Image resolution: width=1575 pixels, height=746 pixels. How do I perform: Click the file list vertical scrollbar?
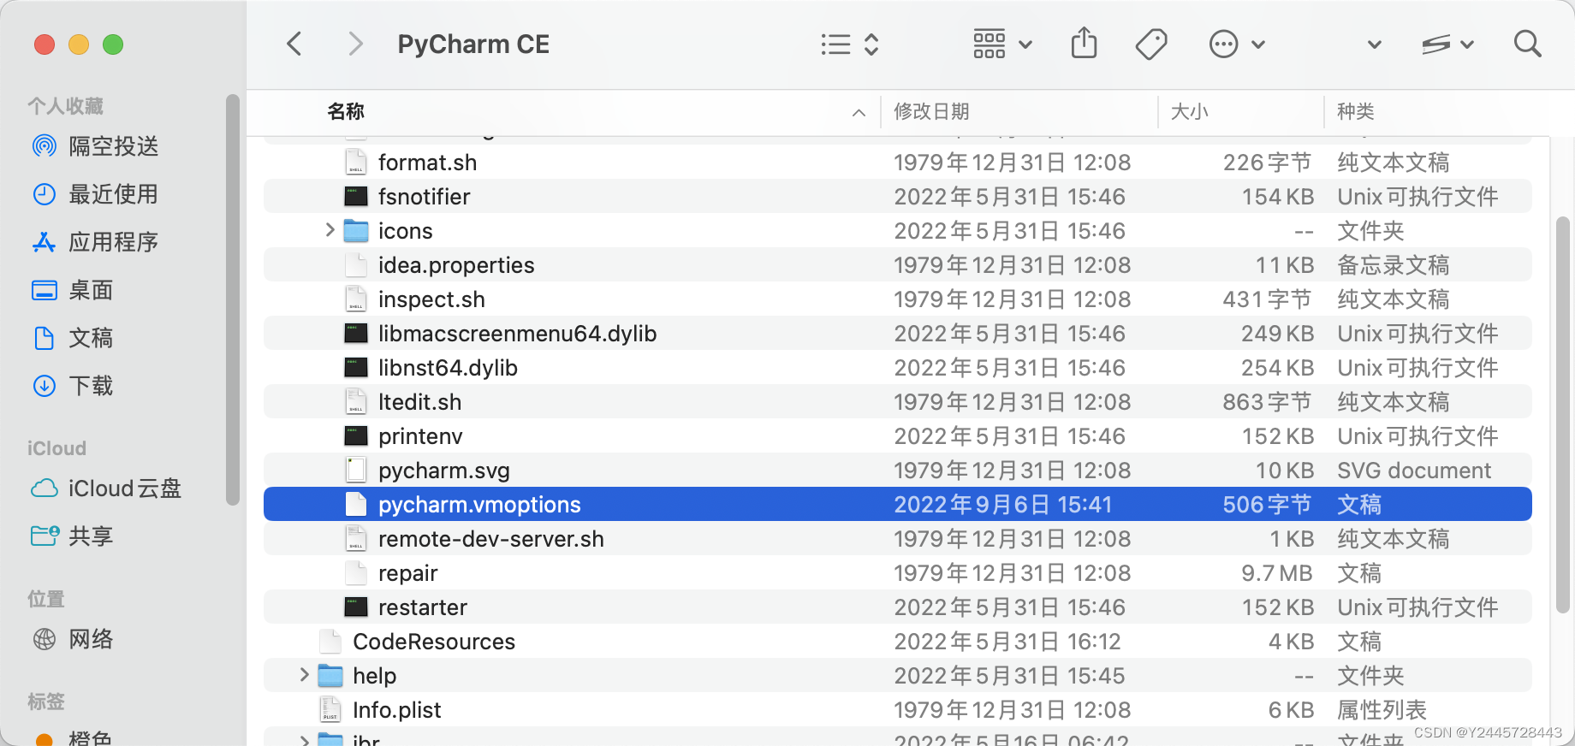point(1562,415)
